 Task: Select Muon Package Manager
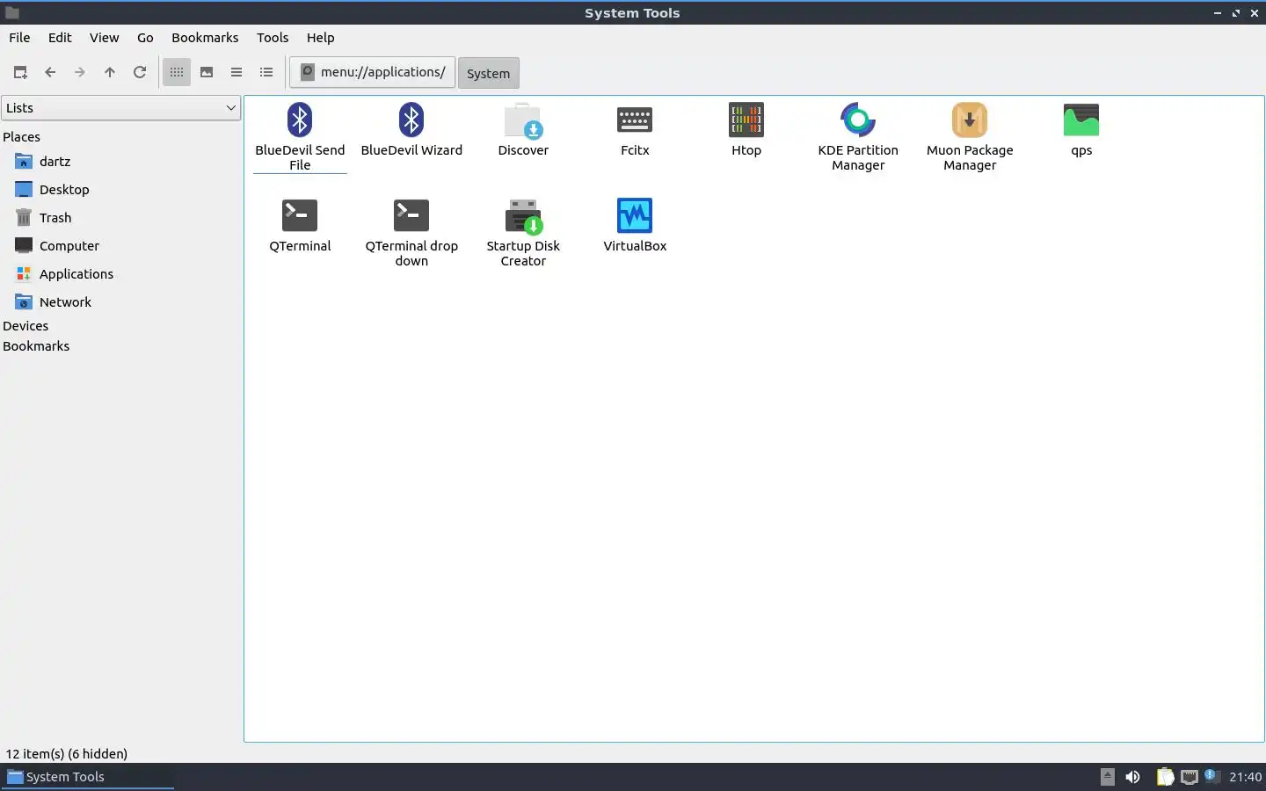(970, 136)
